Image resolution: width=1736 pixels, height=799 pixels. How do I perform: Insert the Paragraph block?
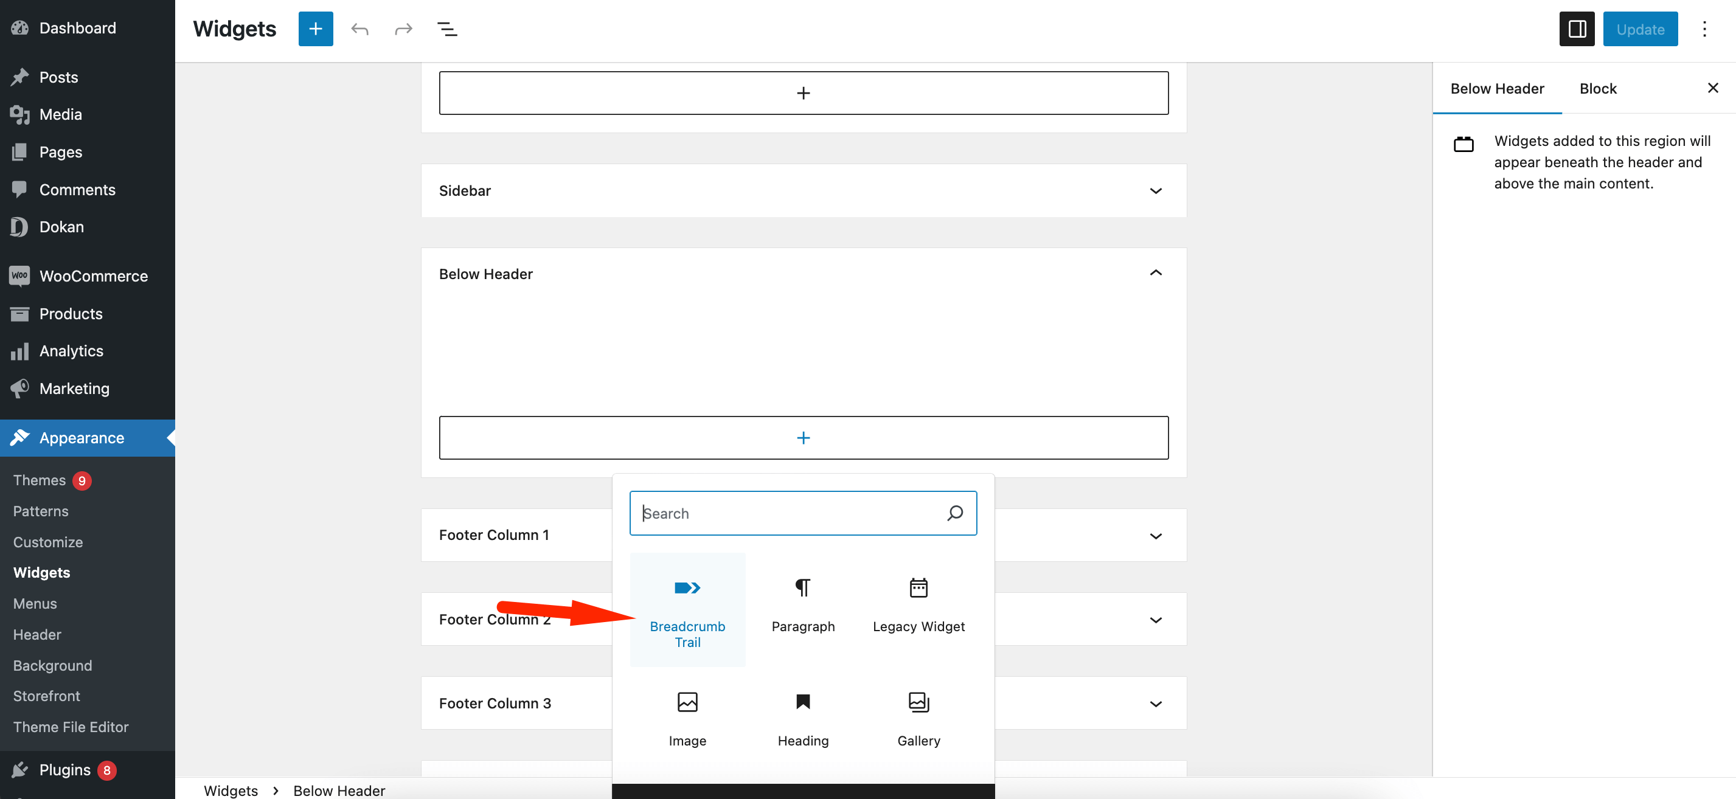[x=803, y=610]
